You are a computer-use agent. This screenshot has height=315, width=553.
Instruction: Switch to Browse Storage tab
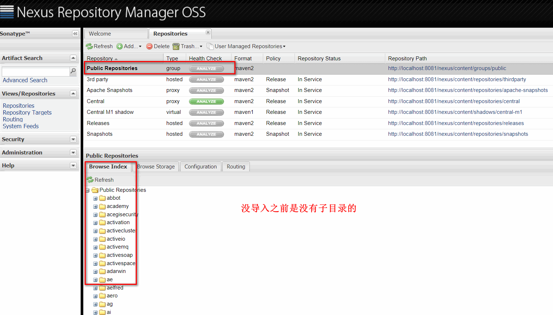pyautogui.click(x=156, y=167)
